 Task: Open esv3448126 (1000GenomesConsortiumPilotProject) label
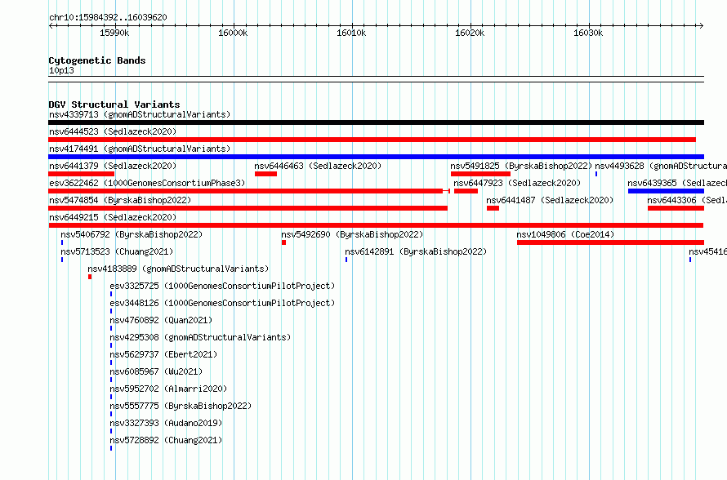pos(222,303)
